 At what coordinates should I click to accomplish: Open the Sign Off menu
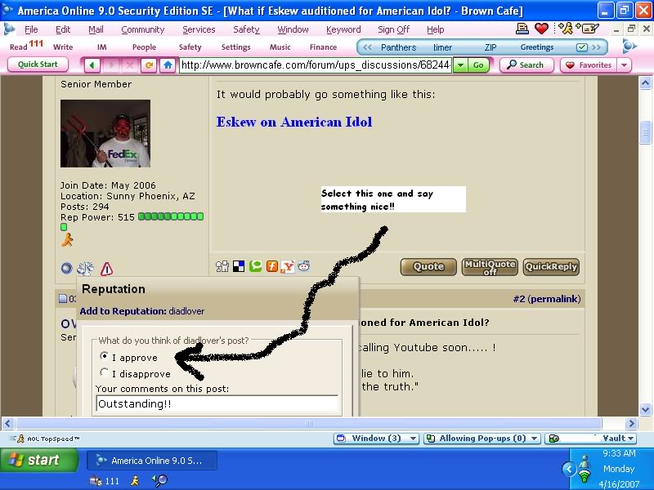tap(393, 29)
